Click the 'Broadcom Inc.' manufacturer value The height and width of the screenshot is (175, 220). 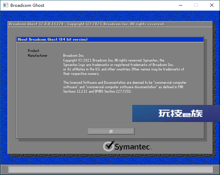coord(74,56)
